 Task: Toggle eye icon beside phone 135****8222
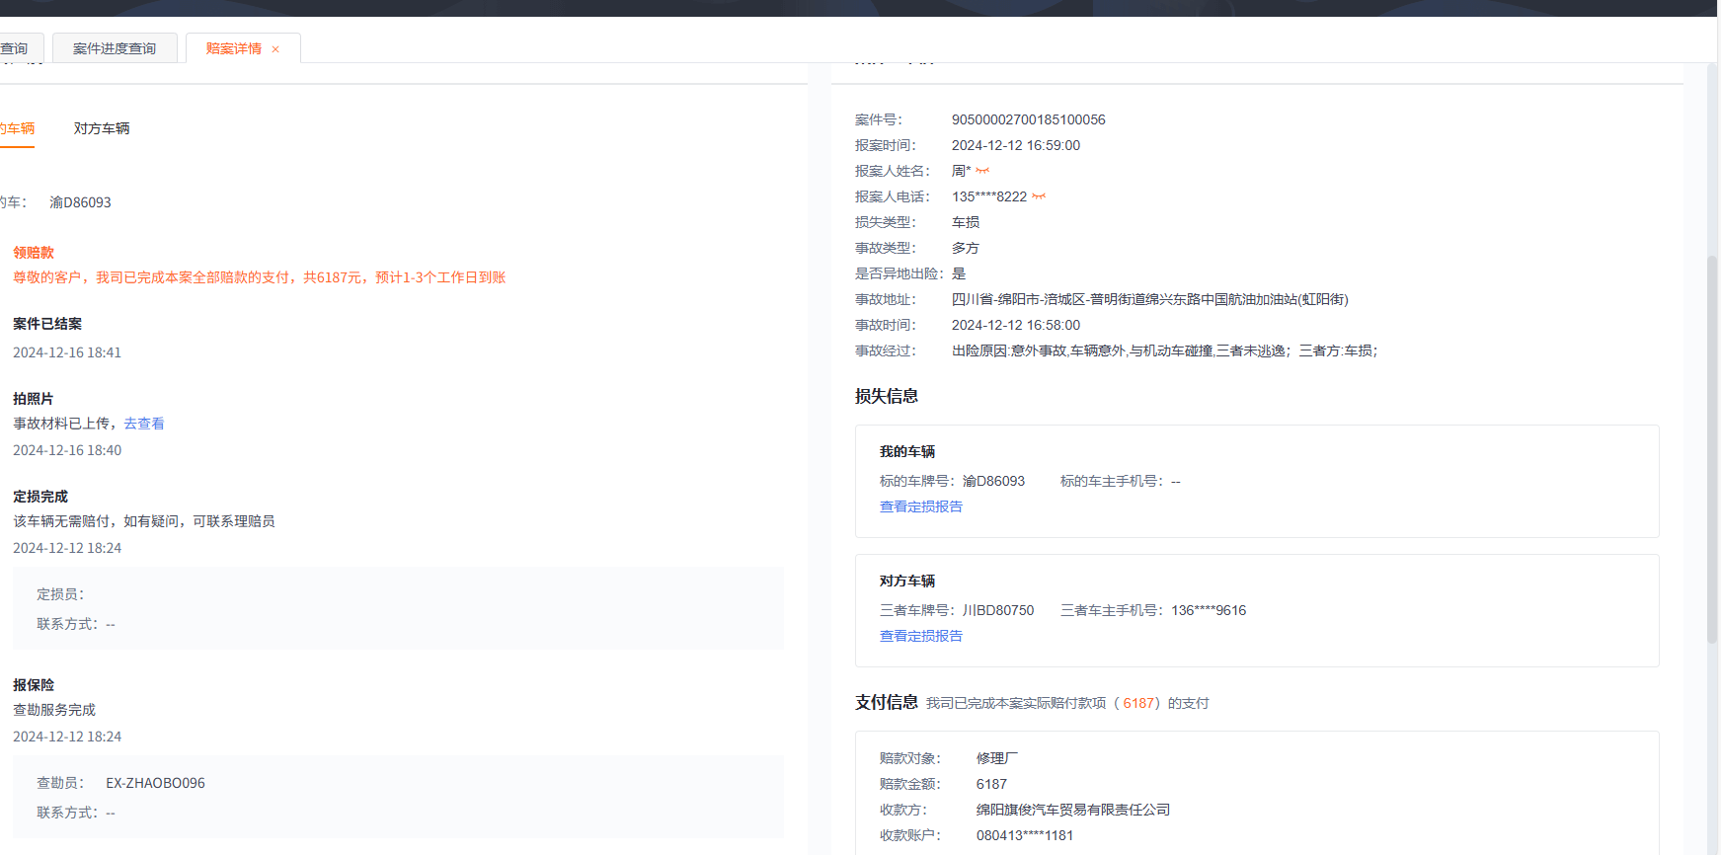point(1039,196)
